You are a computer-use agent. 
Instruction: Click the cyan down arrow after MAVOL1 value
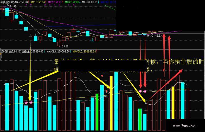coord(71,51)
